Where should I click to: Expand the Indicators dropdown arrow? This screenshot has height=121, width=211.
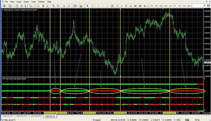(x=83, y=6)
